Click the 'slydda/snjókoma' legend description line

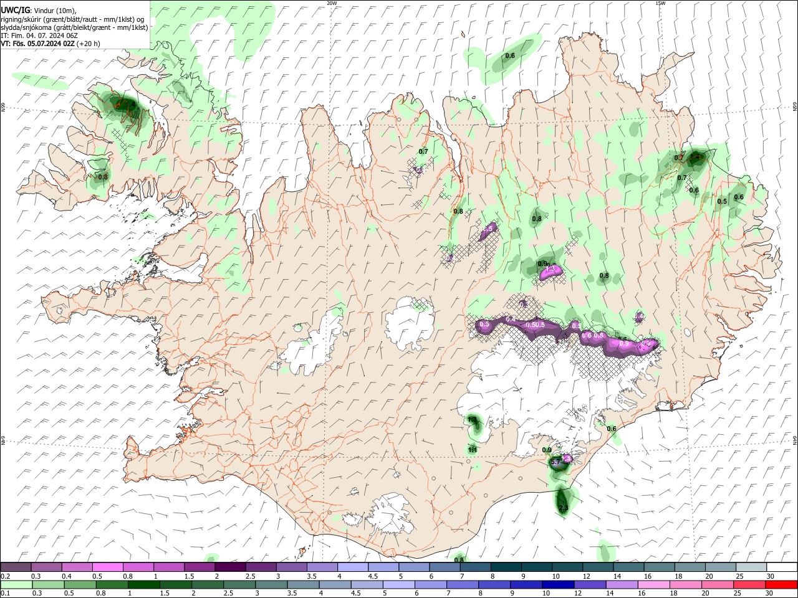pyautogui.click(x=74, y=27)
